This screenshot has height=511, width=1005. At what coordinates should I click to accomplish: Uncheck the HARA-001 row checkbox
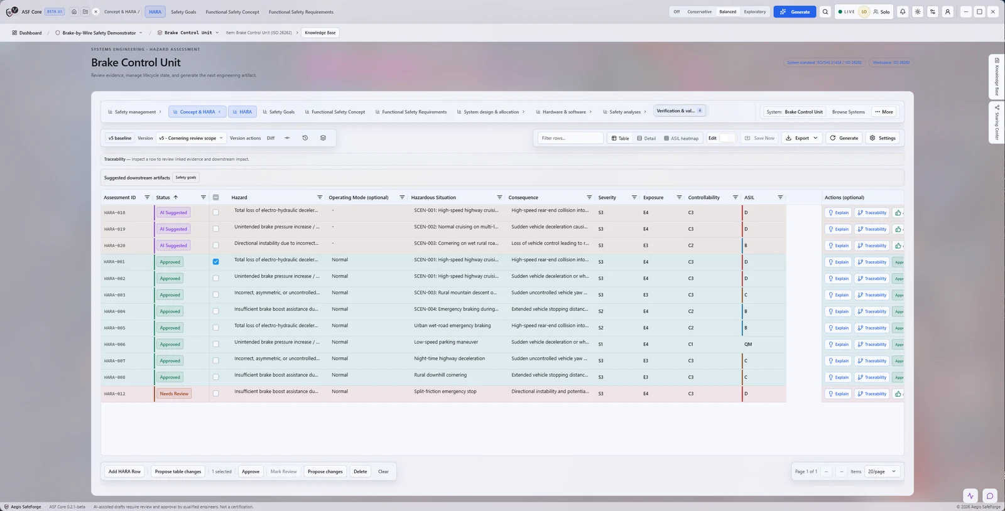[215, 262]
